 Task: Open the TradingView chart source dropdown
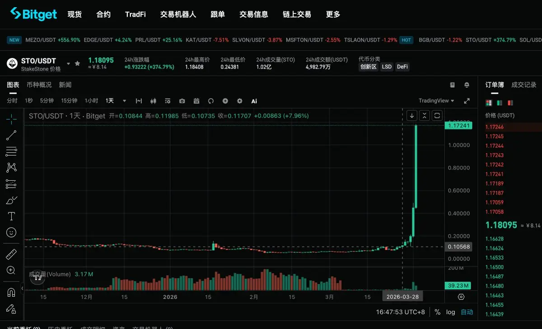pyautogui.click(x=436, y=101)
